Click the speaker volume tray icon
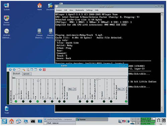The width and height of the screenshot is (167, 126). [120, 121]
